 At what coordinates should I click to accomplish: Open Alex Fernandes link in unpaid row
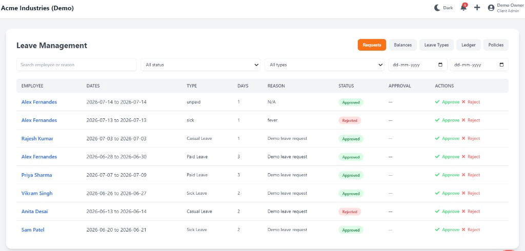(x=39, y=102)
